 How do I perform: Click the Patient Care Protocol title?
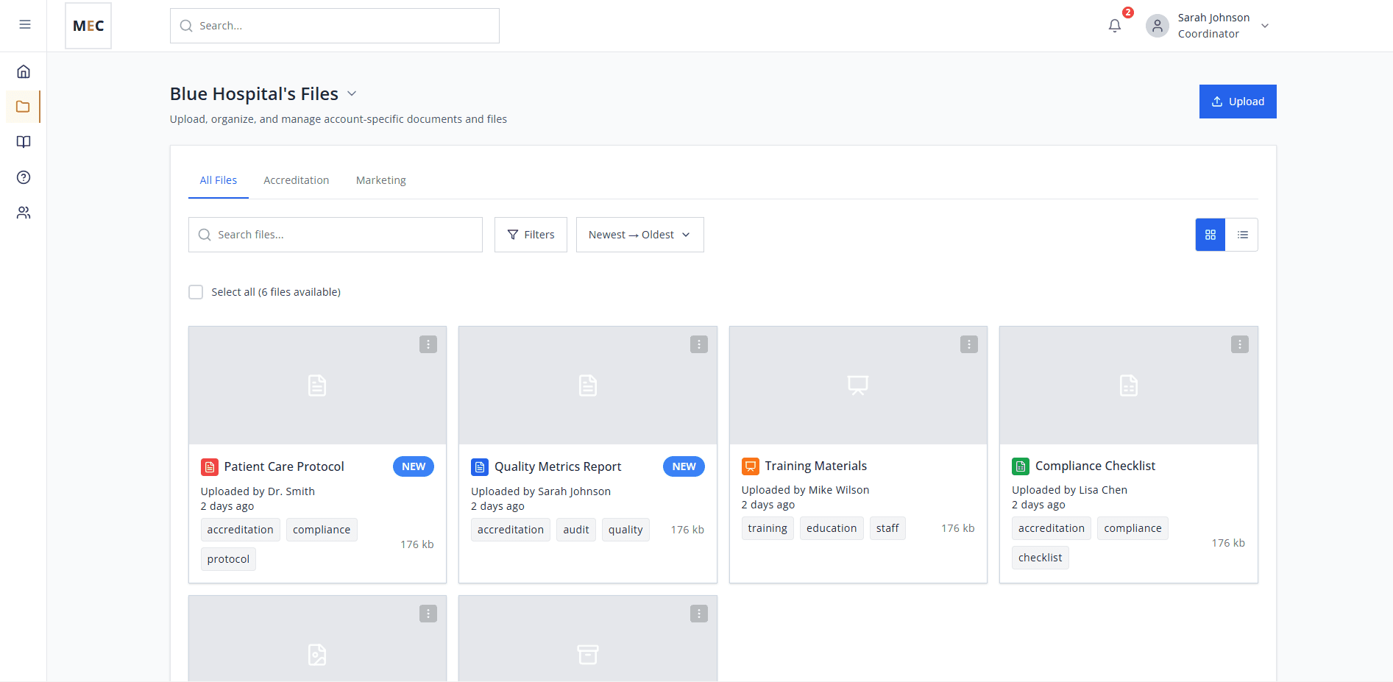(x=284, y=467)
